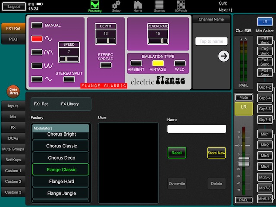This screenshot has height=207, width=276.
Task: Tap the channel name field
Action: pos(211,41)
